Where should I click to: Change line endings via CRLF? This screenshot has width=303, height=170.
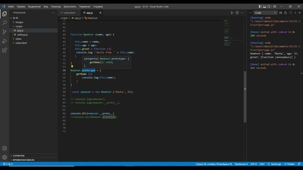(262, 164)
